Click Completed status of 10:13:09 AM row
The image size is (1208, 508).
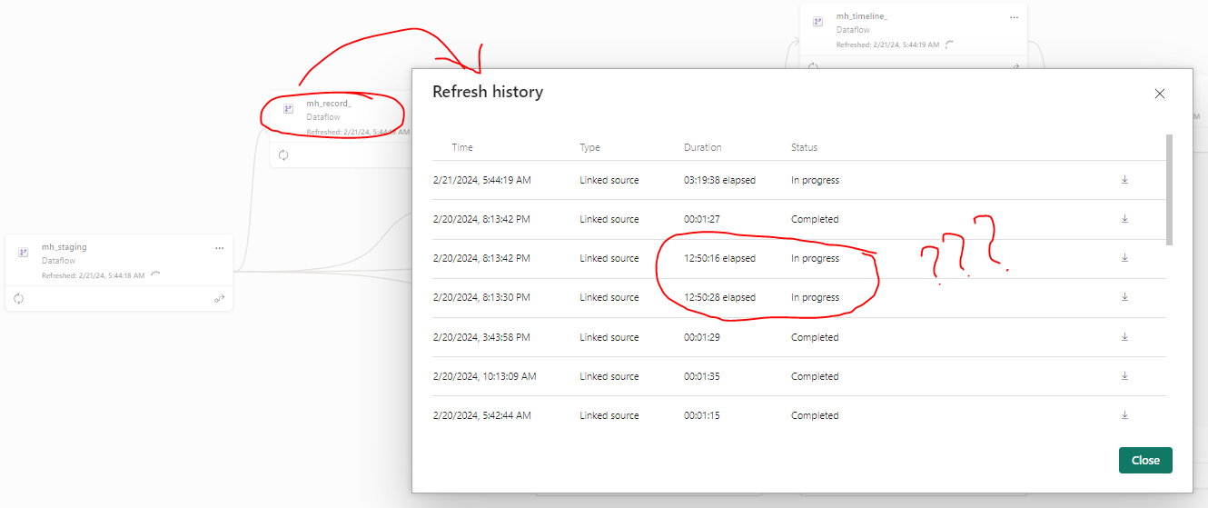[815, 376]
